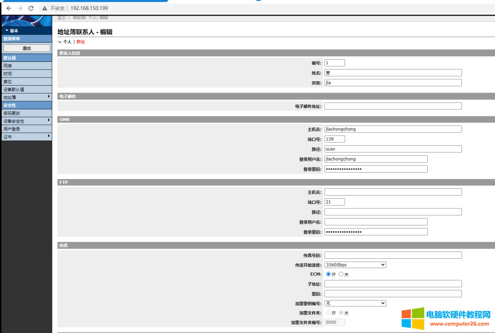Switch to 群组 link
This screenshot has height=333, width=495.
(x=81, y=42)
